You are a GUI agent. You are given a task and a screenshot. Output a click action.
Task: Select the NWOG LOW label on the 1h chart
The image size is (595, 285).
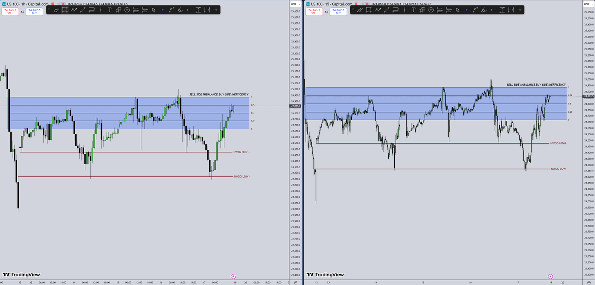coord(241,176)
